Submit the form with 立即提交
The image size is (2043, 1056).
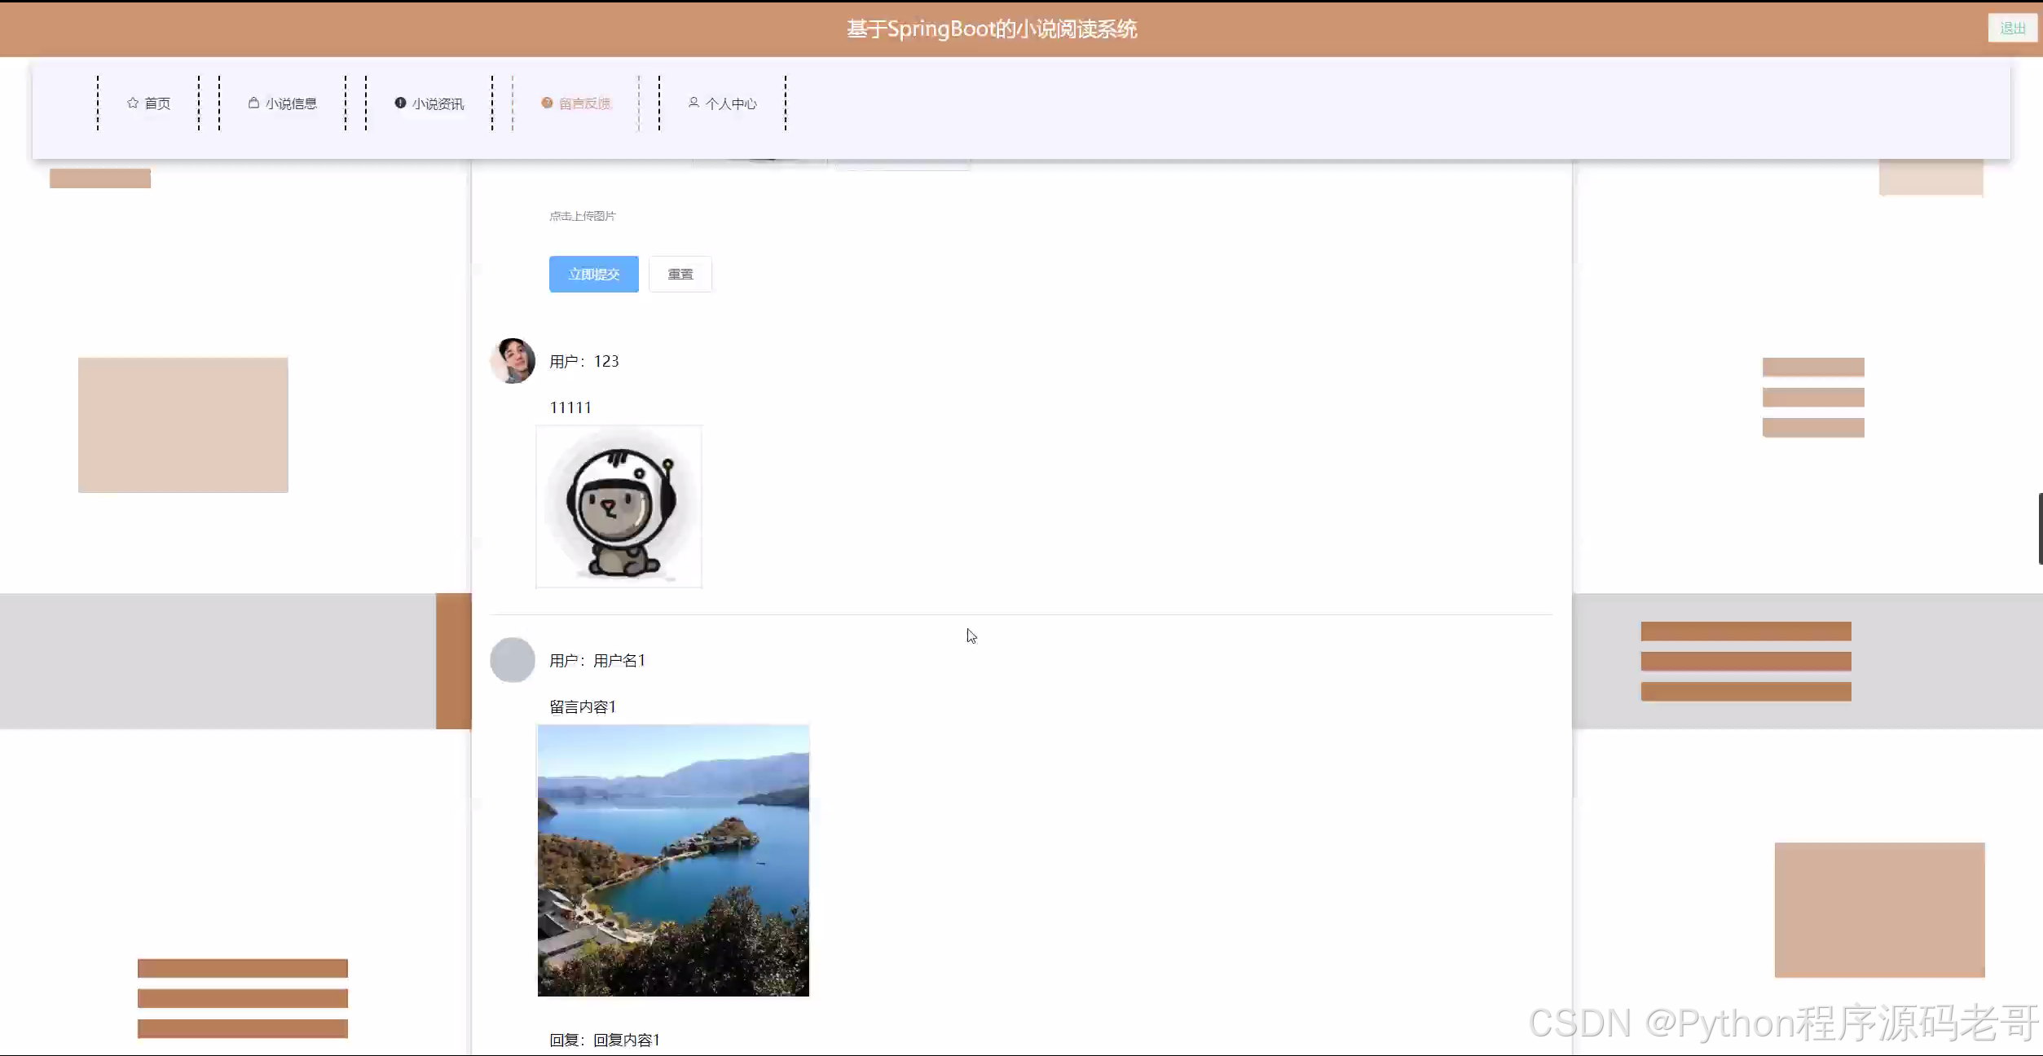593,275
